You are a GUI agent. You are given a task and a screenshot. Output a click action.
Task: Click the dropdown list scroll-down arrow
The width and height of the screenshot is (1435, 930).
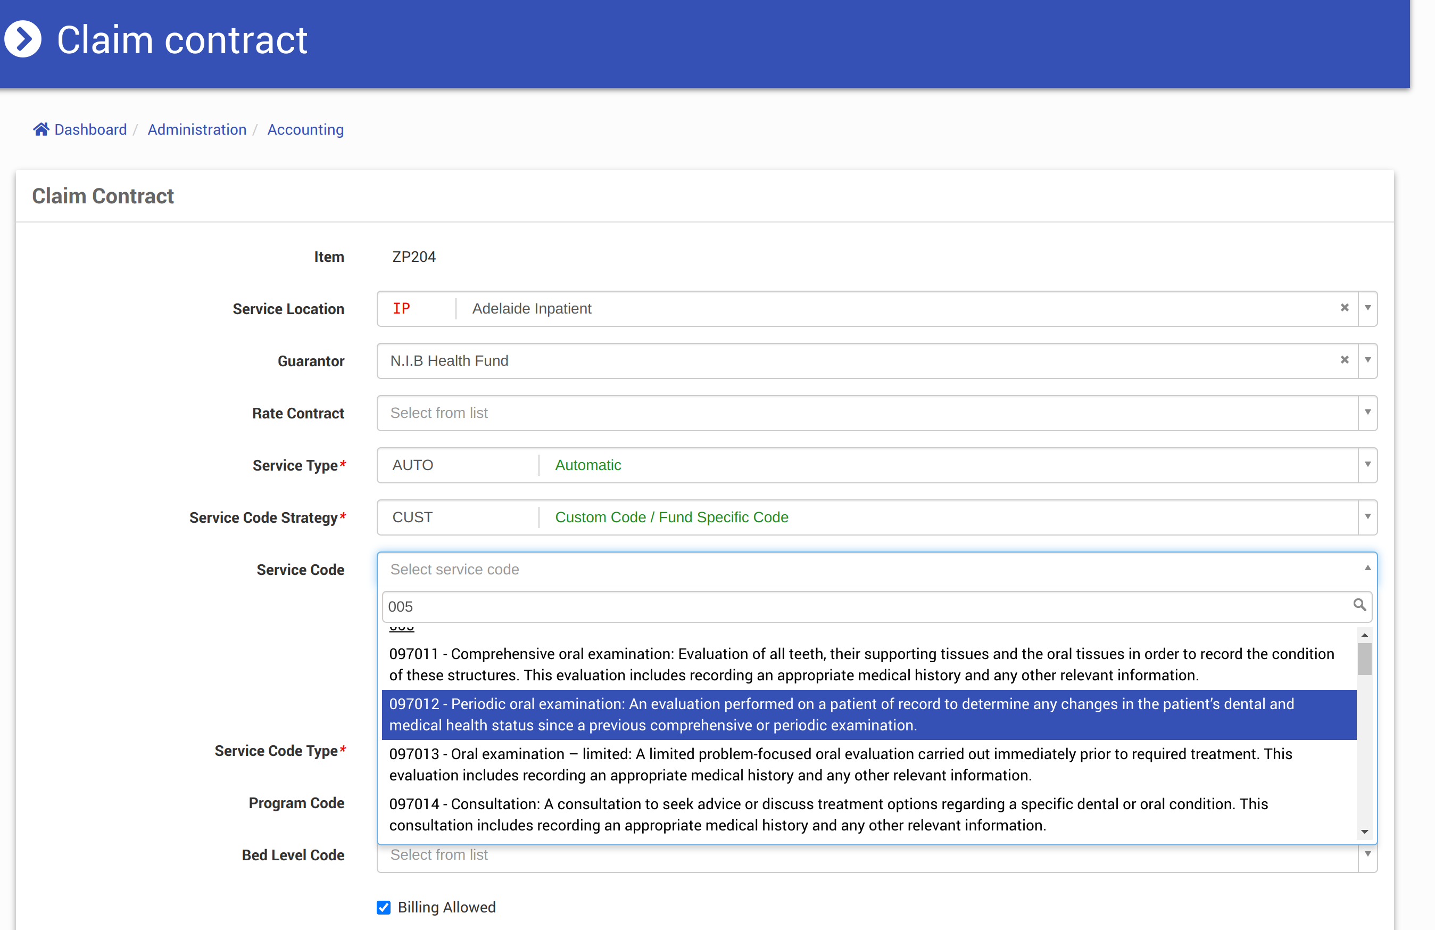[x=1364, y=832]
